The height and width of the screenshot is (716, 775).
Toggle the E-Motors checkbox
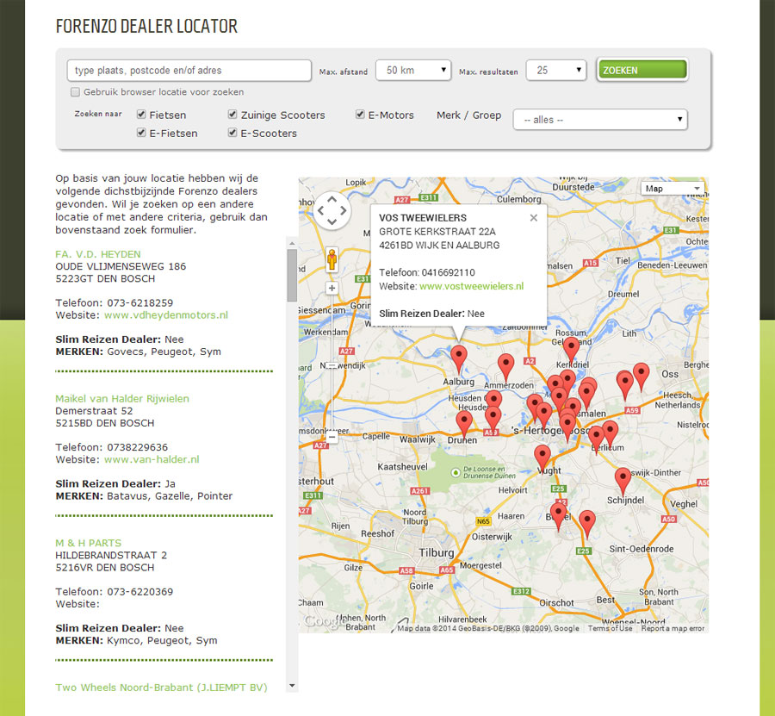tap(360, 115)
